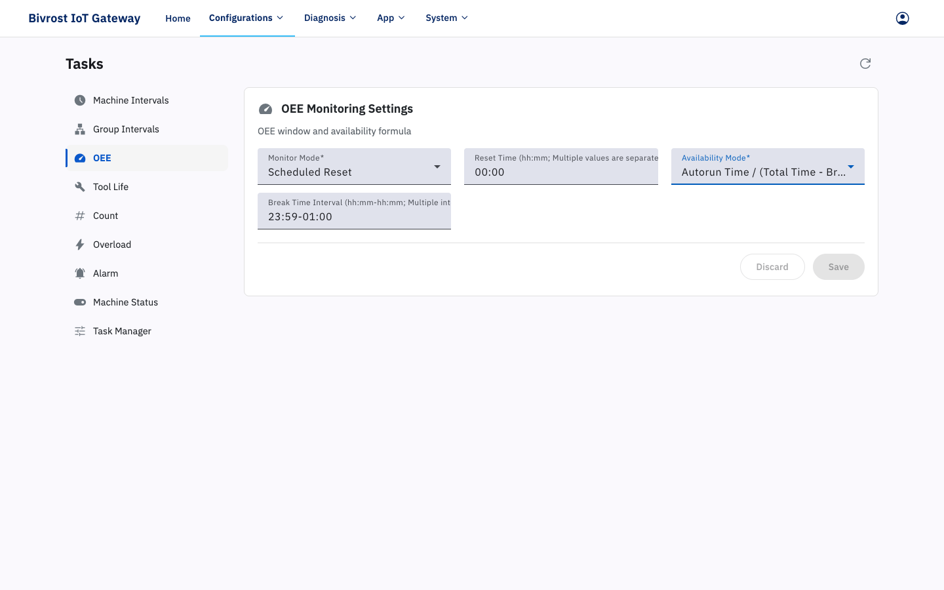This screenshot has width=944, height=590.
Task: Click the OEE gauge icon in sidebar
Action: pyautogui.click(x=80, y=158)
